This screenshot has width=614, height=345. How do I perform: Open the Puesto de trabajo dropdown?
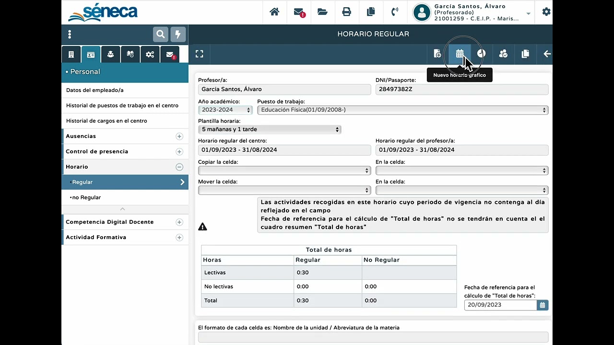402,110
